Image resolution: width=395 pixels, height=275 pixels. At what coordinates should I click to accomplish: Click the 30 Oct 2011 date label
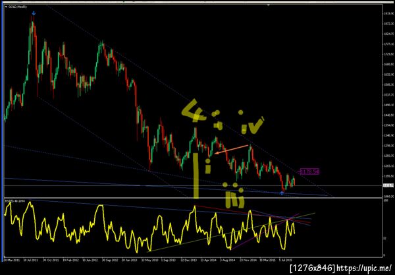51,260
